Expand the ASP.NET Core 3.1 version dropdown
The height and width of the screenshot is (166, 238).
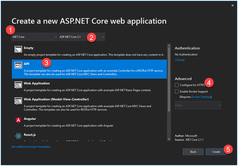tap(81, 37)
